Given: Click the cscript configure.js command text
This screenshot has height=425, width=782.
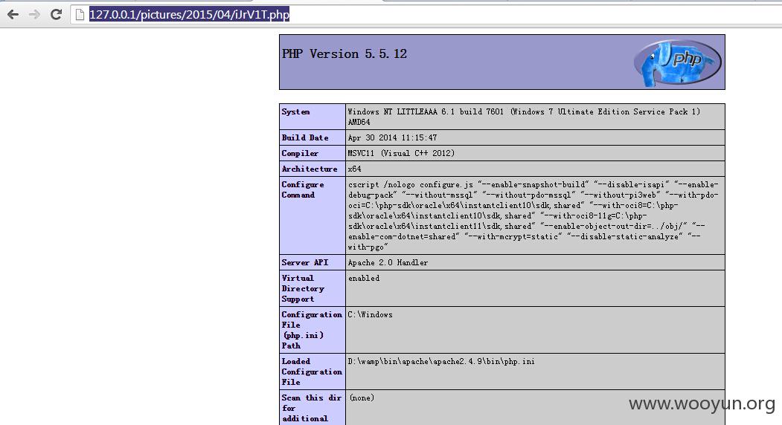Looking at the screenshot, I should (x=533, y=215).
